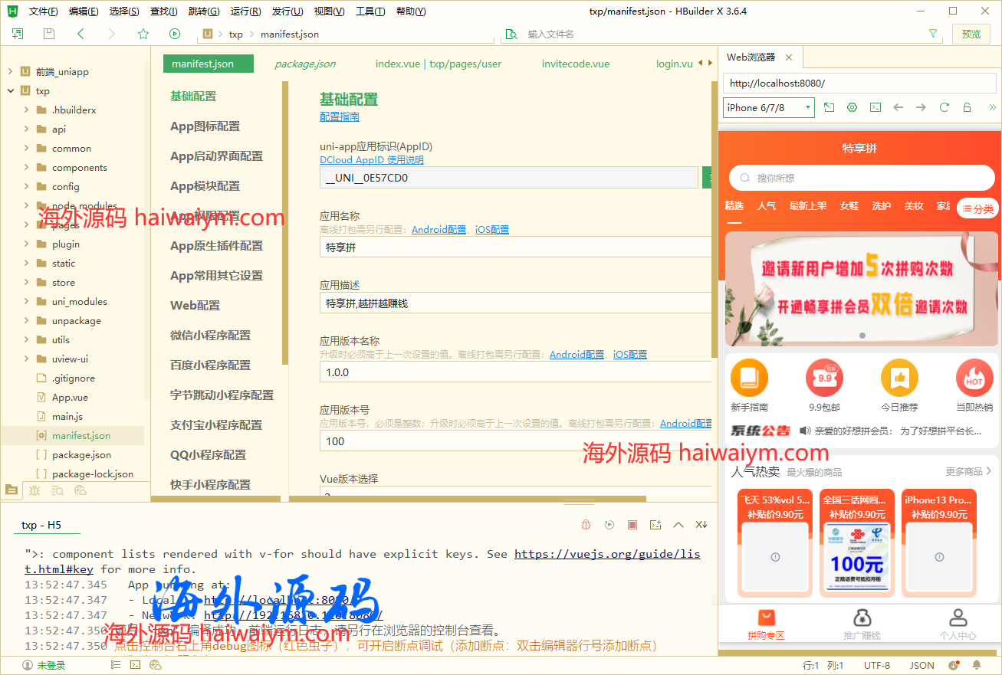1002x675 pixels.
Task: Open the iPhone 6/7/8 device dropdown
Action: pos(768,108)
